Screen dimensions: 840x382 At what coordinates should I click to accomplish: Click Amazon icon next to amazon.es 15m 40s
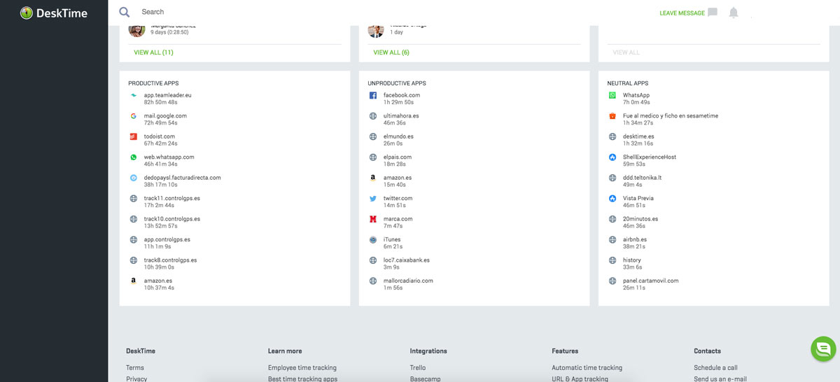click(x=373, y=178)
